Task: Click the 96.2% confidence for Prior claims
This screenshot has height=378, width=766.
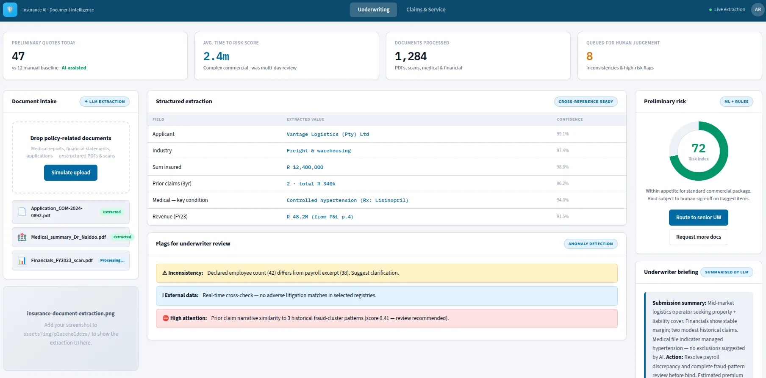Action: pyautogui.click(x=563, y=184)
